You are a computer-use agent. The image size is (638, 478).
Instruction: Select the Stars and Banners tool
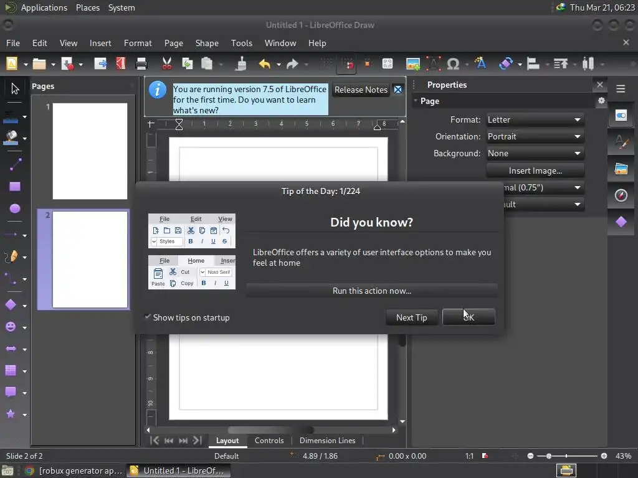pyautogui.click(x=11, y=414)
